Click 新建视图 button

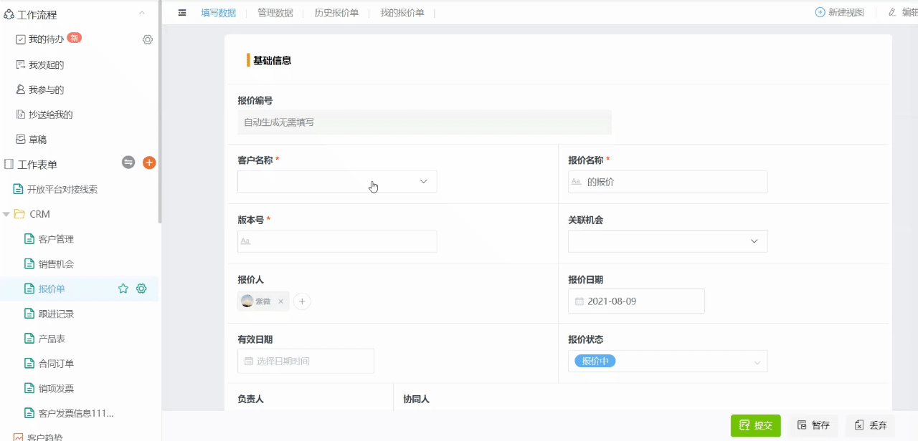(x=840, y=12)
